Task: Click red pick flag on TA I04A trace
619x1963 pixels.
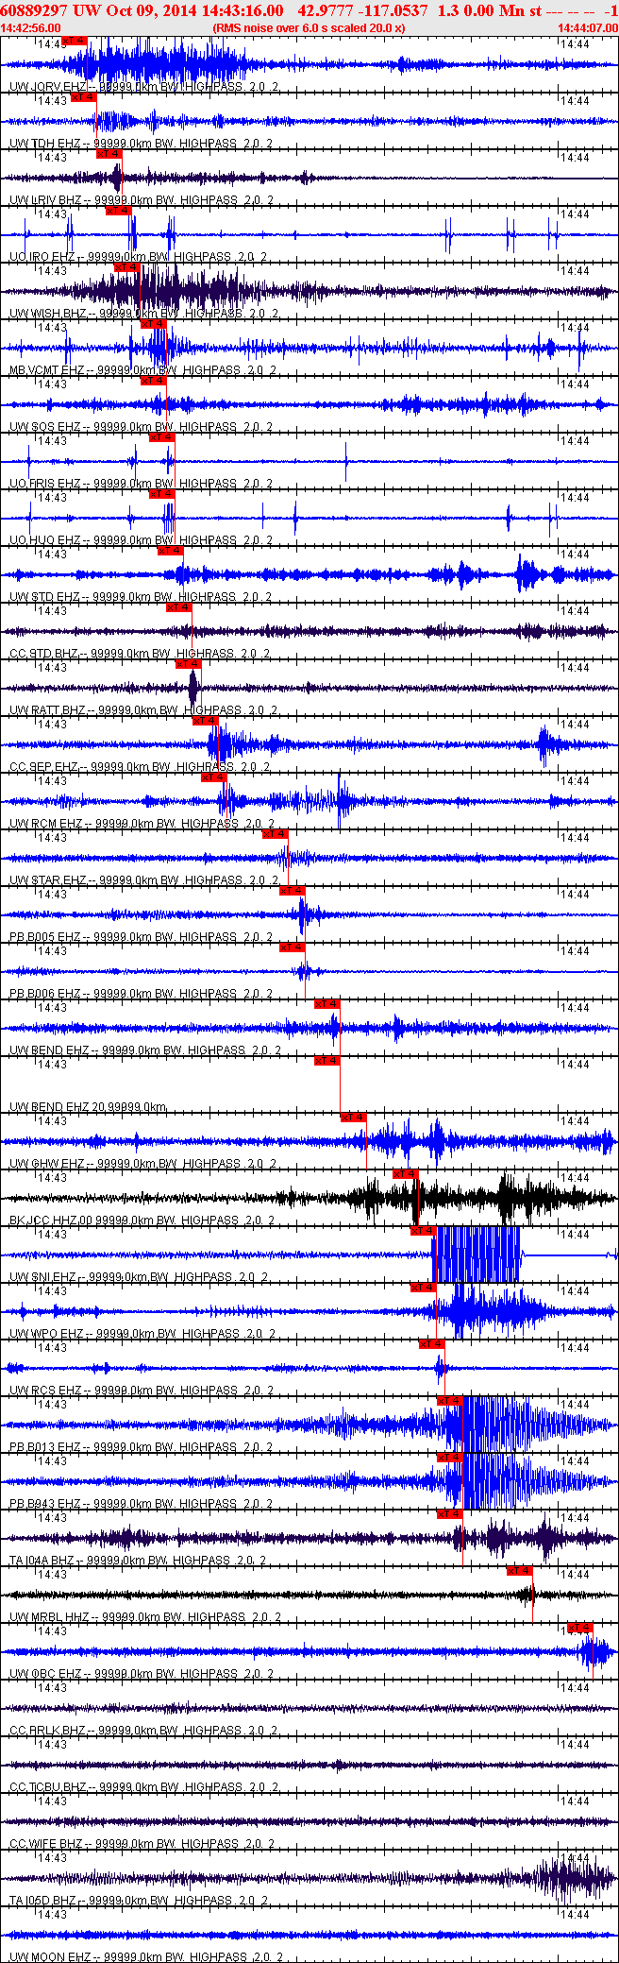Action: tap(449, 1514)
